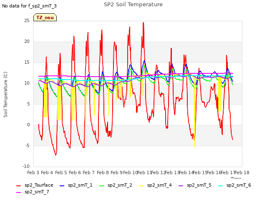
Task: Click the red sp2_Tsurface legend swatch
Action: pos(18,186)
